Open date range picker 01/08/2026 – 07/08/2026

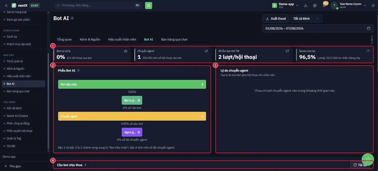click(318, 28)
